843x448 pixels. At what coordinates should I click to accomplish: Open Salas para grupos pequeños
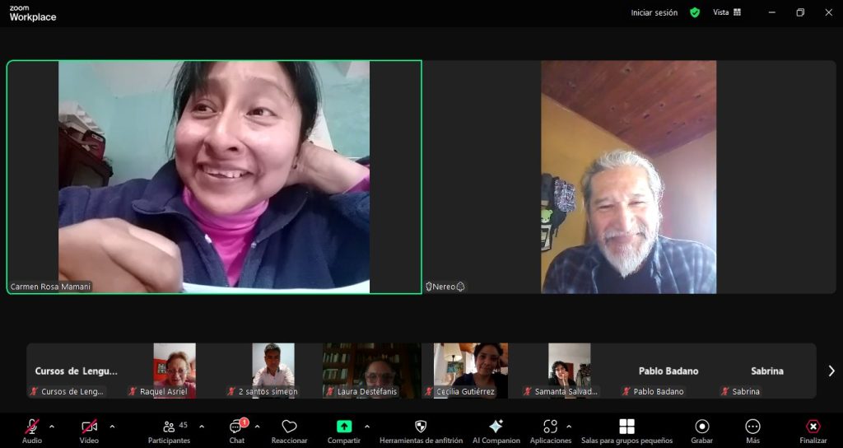click(626, 427)
